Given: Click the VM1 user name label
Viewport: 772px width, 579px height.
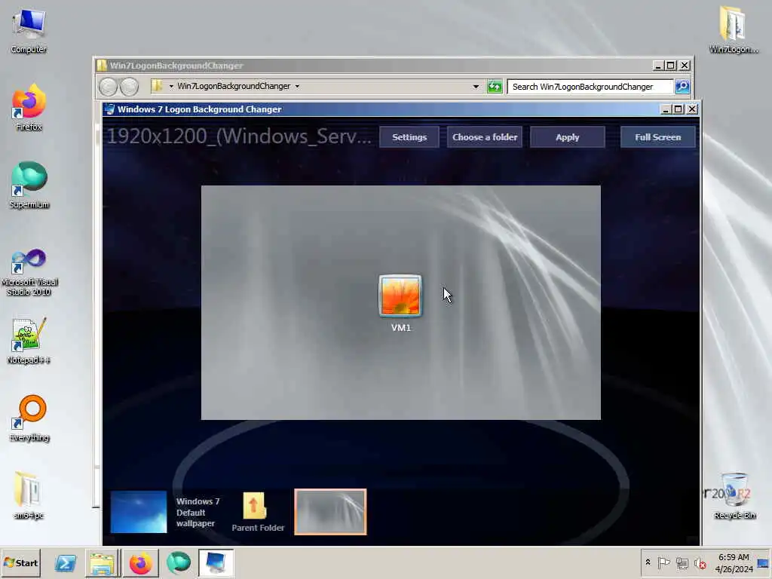Looking at the screenshot, I should tap(401, 328).
